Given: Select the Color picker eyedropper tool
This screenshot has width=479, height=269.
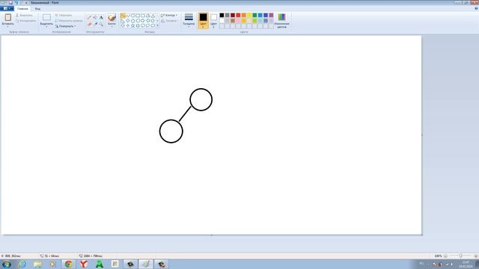Looking at the screenshot, I should click(x=95, y=24).
